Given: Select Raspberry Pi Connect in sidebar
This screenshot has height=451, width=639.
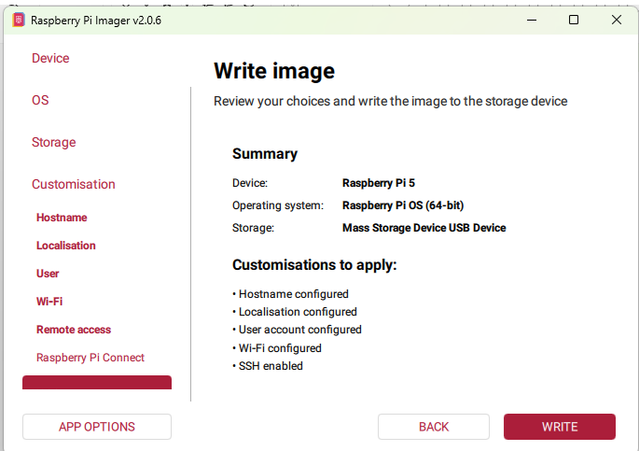Looking at the screenshot, I should [90, 358].
